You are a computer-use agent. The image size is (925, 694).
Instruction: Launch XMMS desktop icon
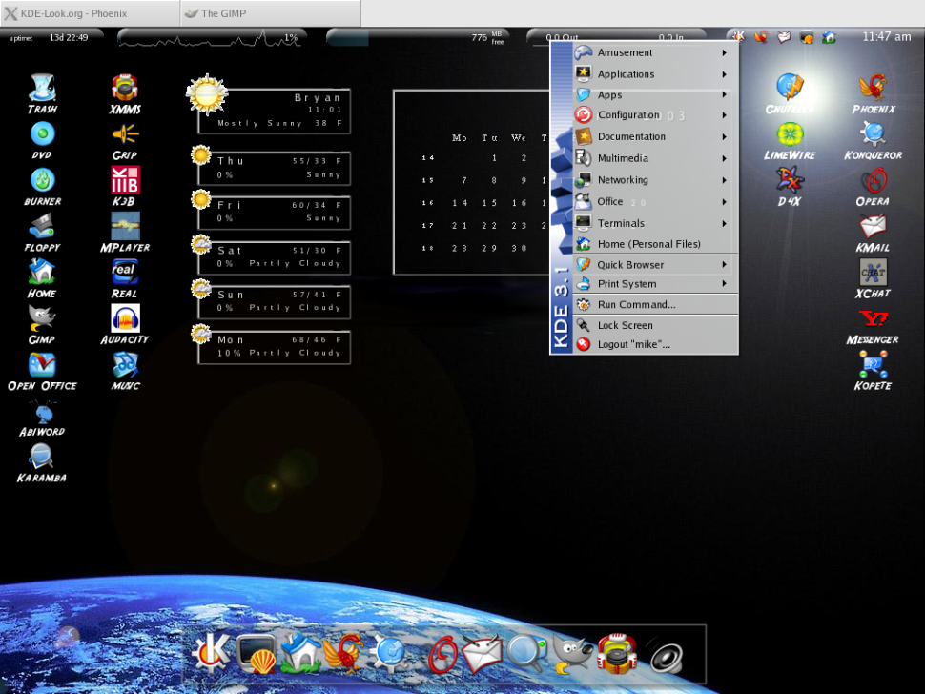tap(125, 93)
